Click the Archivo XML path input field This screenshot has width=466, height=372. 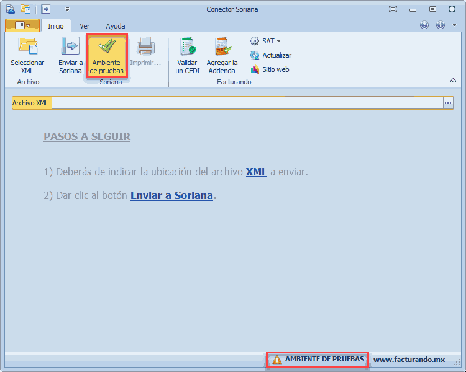tap(247, 103)
